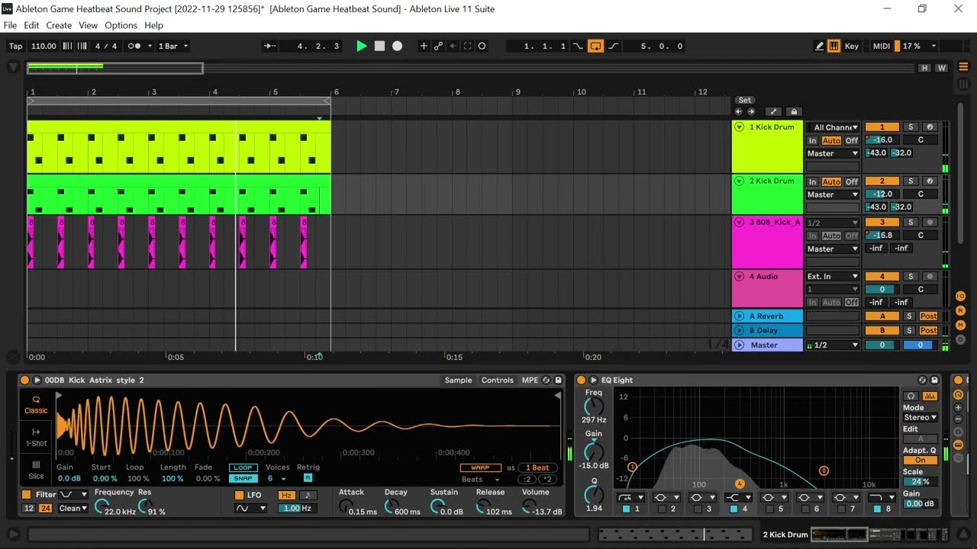977x549 pixels.
Task: Activate Punch-In switch
Action: coord(578,46)
